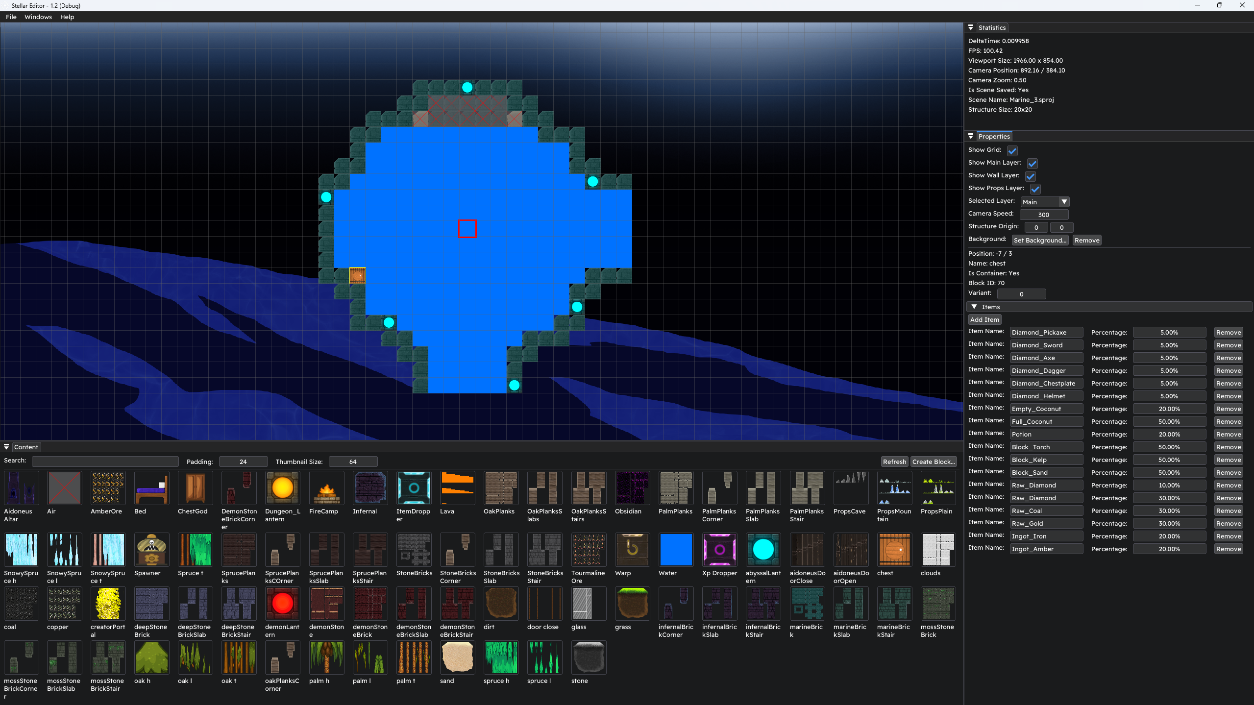Viewport: 1254px width, 705px height.
Task: Pick the ItemDropper block
Action: click(414, 488)
